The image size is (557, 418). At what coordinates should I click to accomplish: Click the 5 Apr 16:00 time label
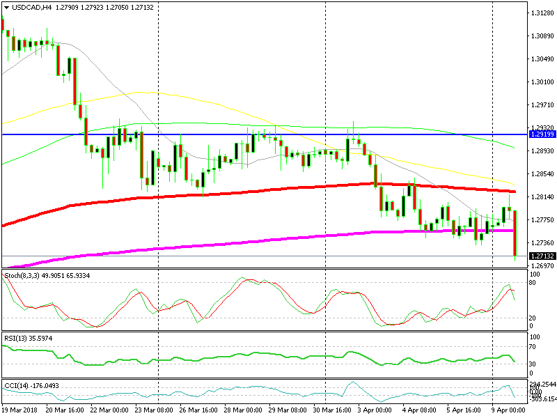(x=464, y=410)
